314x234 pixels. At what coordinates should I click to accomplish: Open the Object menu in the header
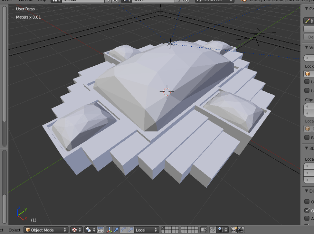click(14, 230)
